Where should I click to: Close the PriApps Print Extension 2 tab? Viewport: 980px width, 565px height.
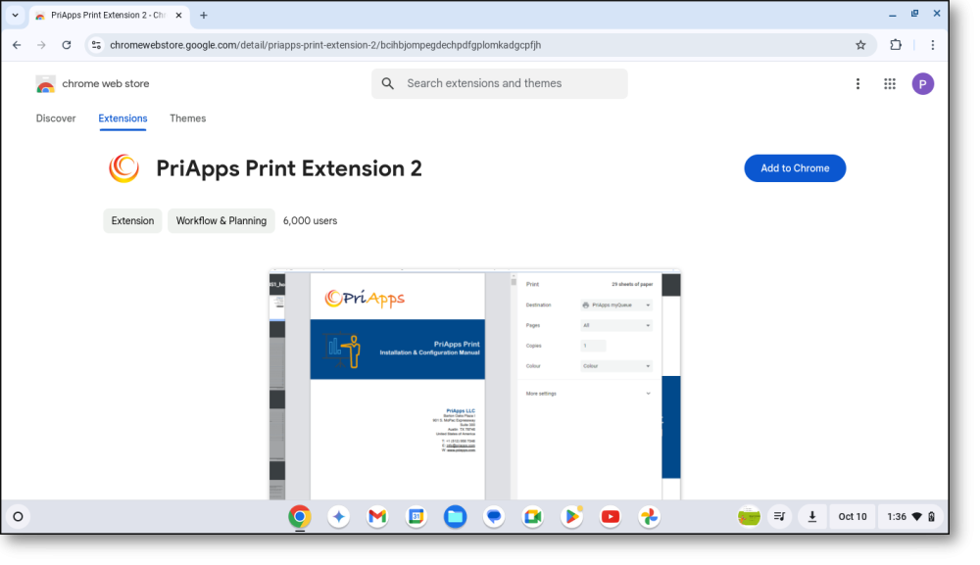pyautogui.click(x=178, y=15)
